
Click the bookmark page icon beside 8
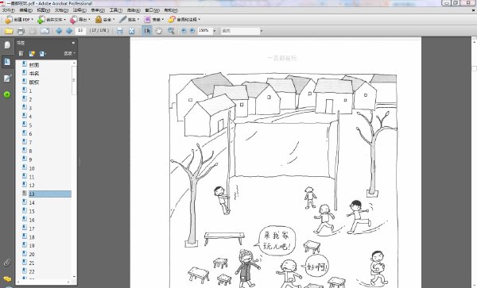click(25, 150)
